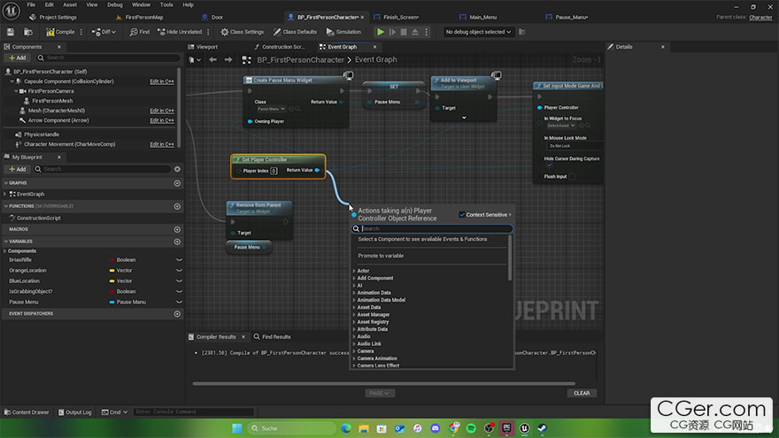Expand the Camera category
The image size is (779, 438).
click(x=354, y=351)
